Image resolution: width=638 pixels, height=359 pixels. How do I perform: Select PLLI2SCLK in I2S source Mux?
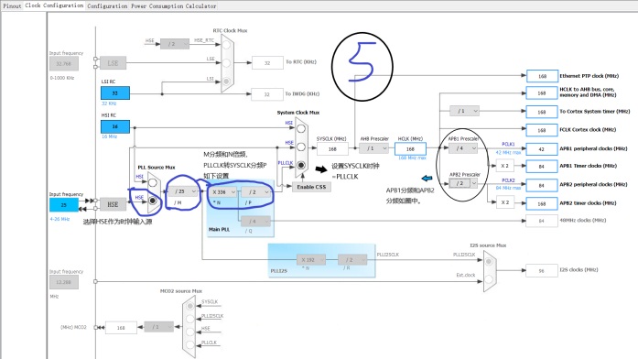[489, 261]
